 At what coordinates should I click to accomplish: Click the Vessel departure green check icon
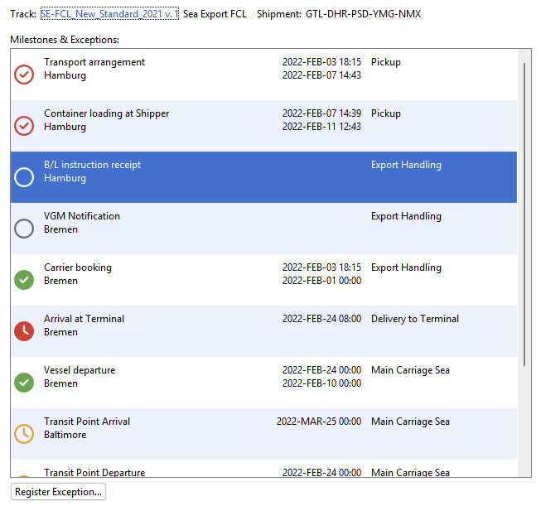(24, 383)
